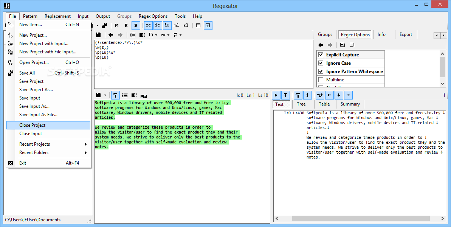Click the options panel back arrow

pyautogui.click(x=321, y=45)
